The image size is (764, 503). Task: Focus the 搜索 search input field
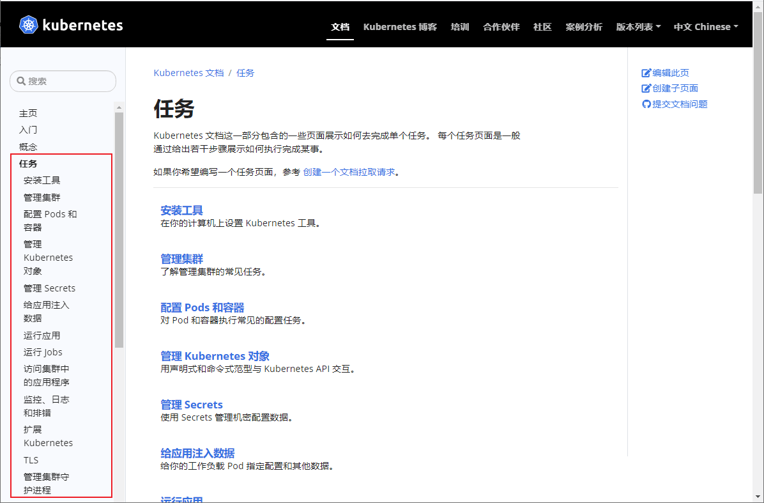pos(63,81)
